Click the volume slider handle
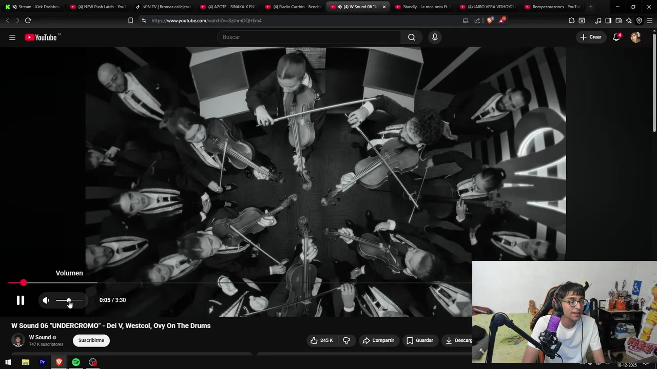 click(x=68, y=300)
